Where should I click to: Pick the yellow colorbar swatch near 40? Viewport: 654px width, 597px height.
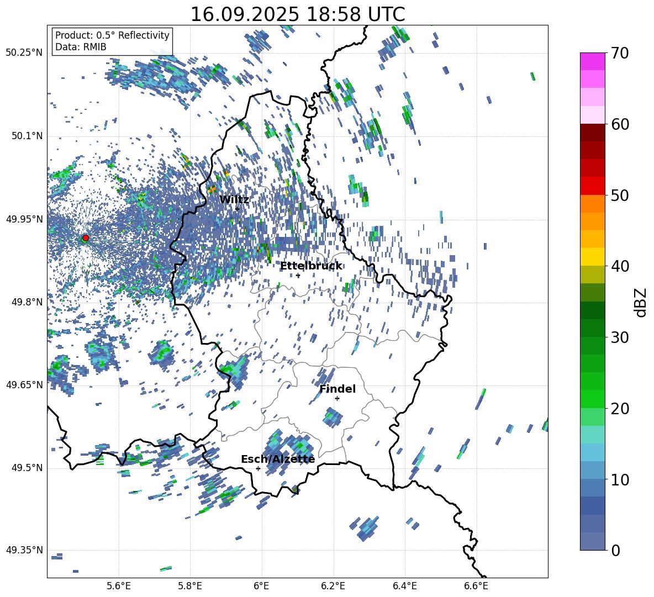pyautogui.click(x=592, y=257)
